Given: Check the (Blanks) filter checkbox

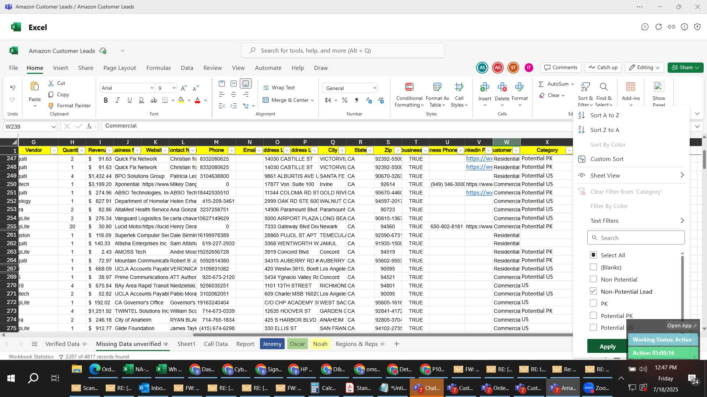Looking at the screenshot, I should click(593, 267).
